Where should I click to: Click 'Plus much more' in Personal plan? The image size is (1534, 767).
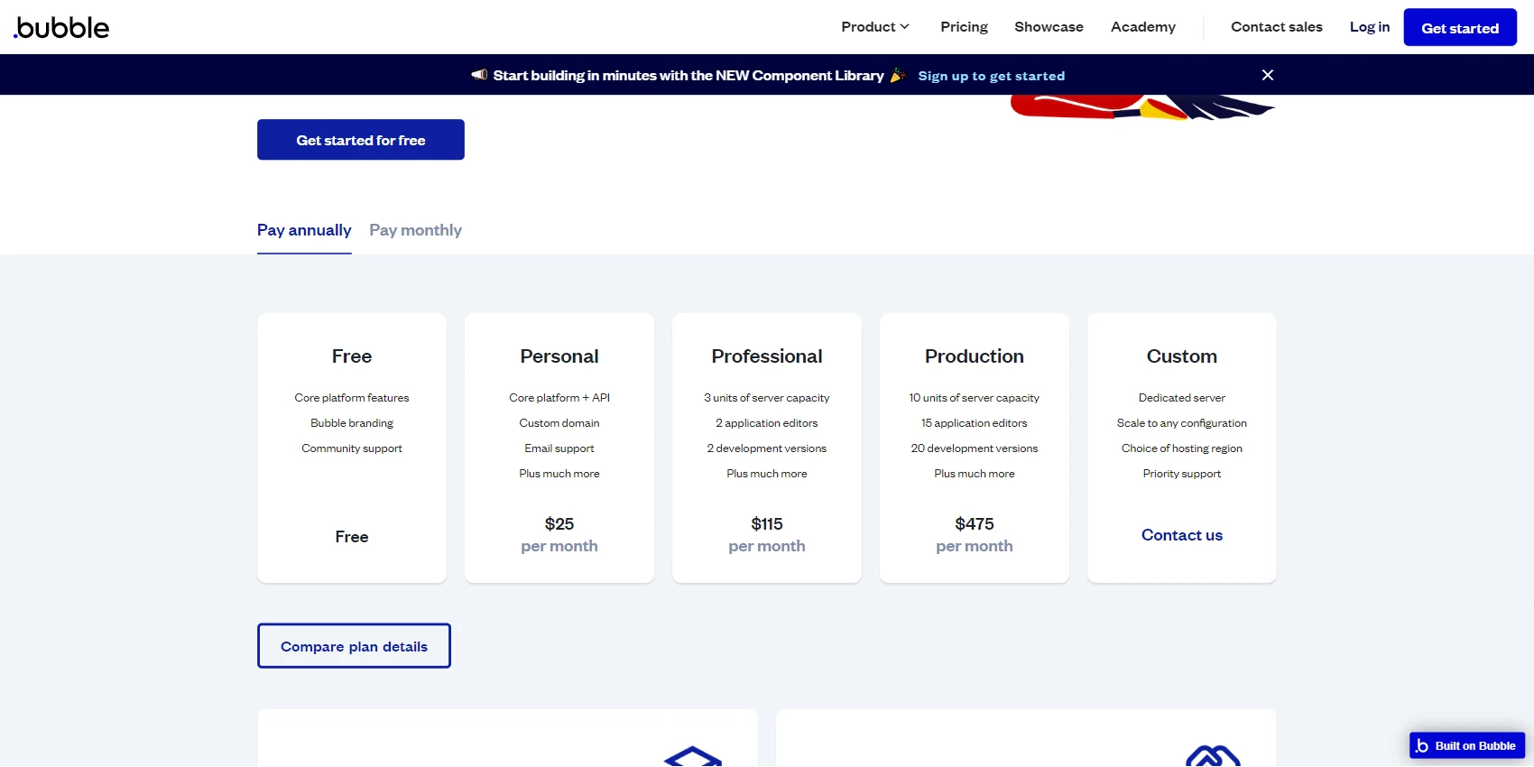[559, 474]
